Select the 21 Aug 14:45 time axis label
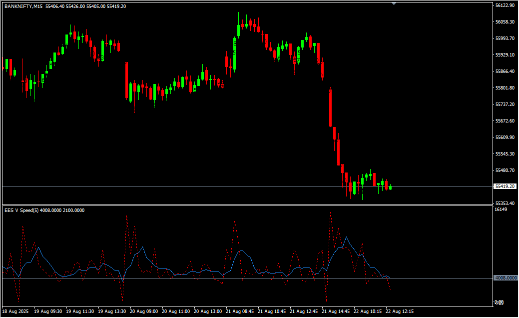Screen dimensions: 519x318 336,311
